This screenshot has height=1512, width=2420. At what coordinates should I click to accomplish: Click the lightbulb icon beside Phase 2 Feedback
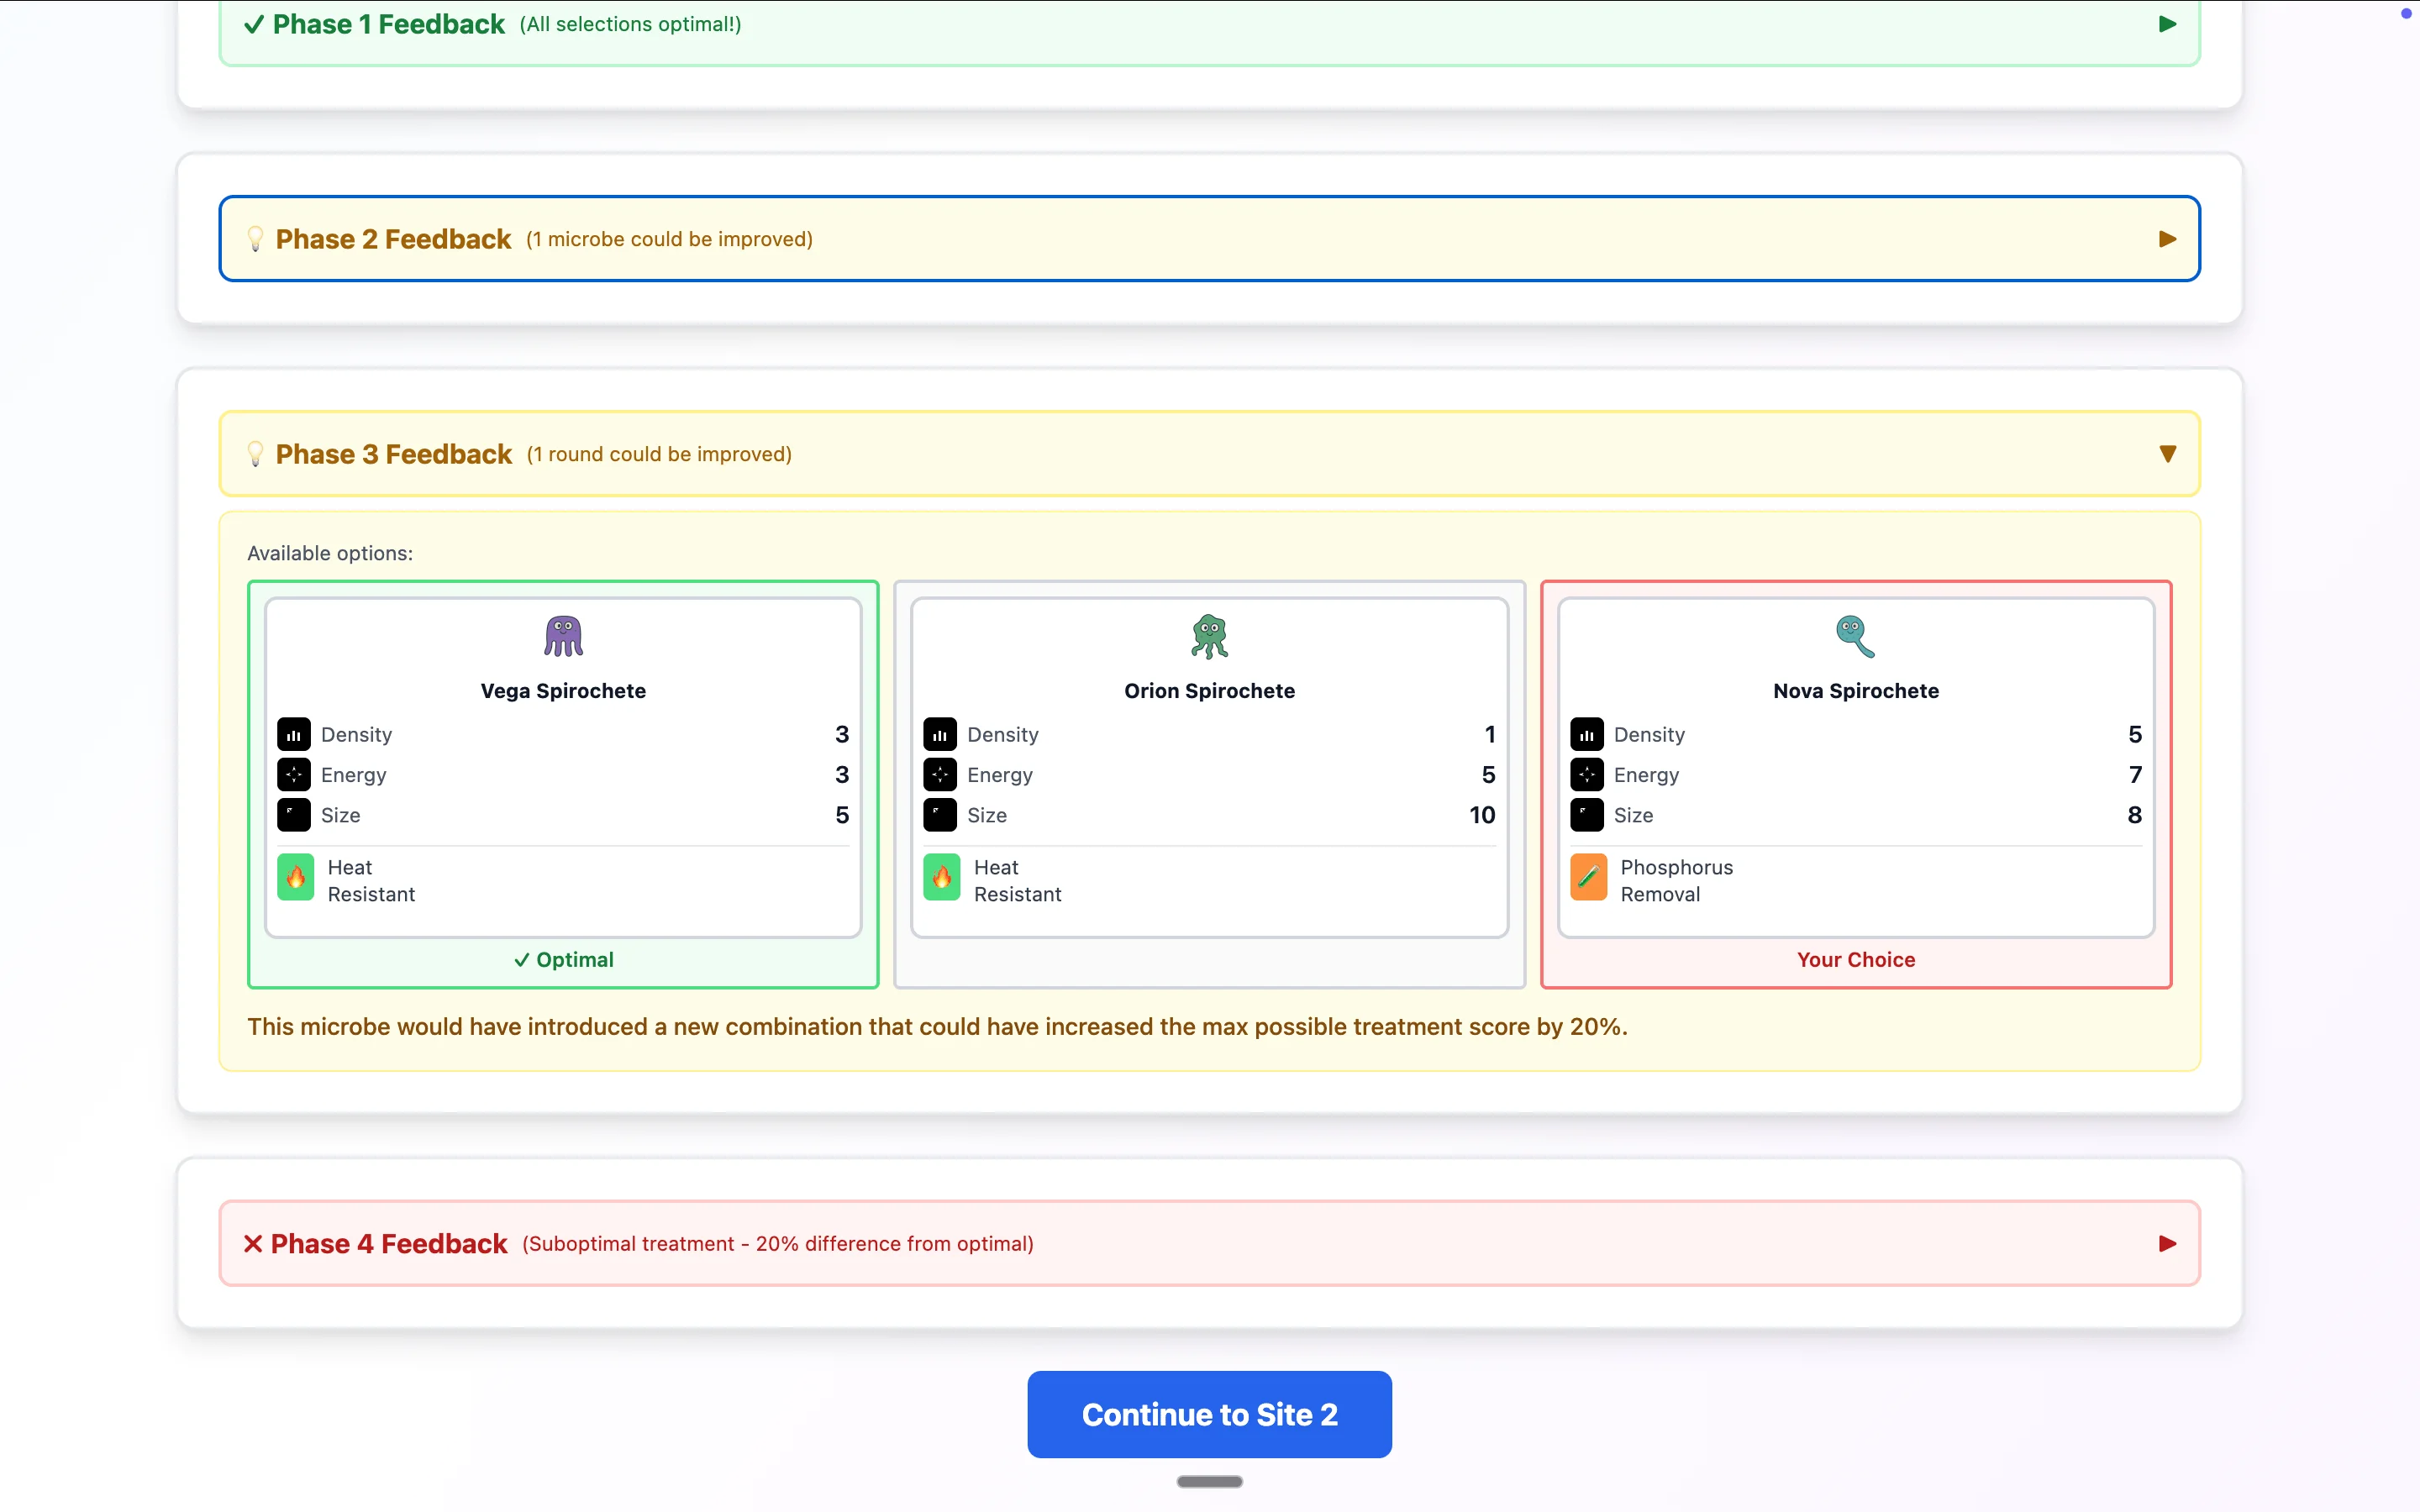point(255,239)
